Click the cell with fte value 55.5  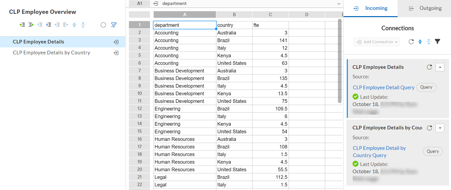tap(271, 170)
